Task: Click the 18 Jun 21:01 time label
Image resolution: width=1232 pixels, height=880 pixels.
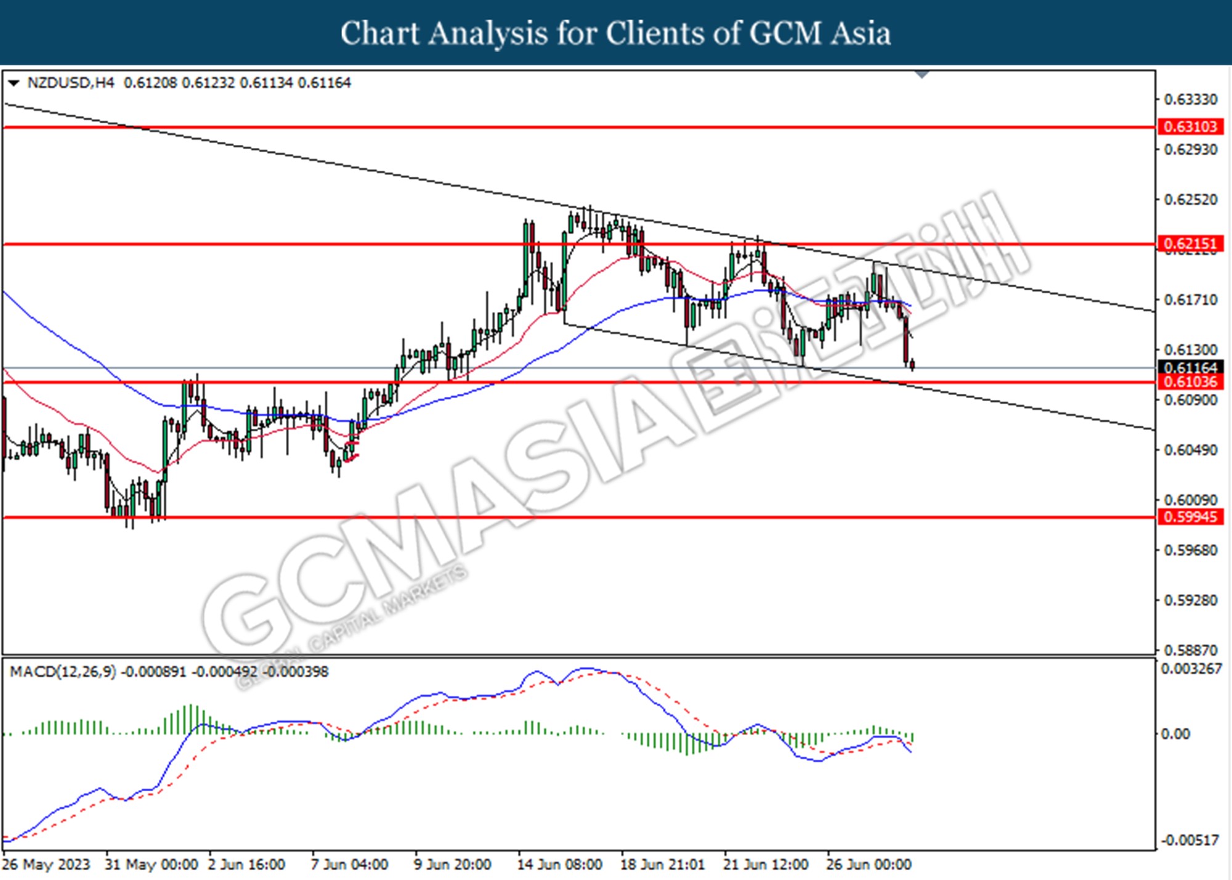Action: 662,865
